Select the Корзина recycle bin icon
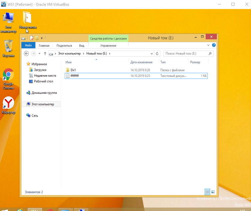 [8, 47]
